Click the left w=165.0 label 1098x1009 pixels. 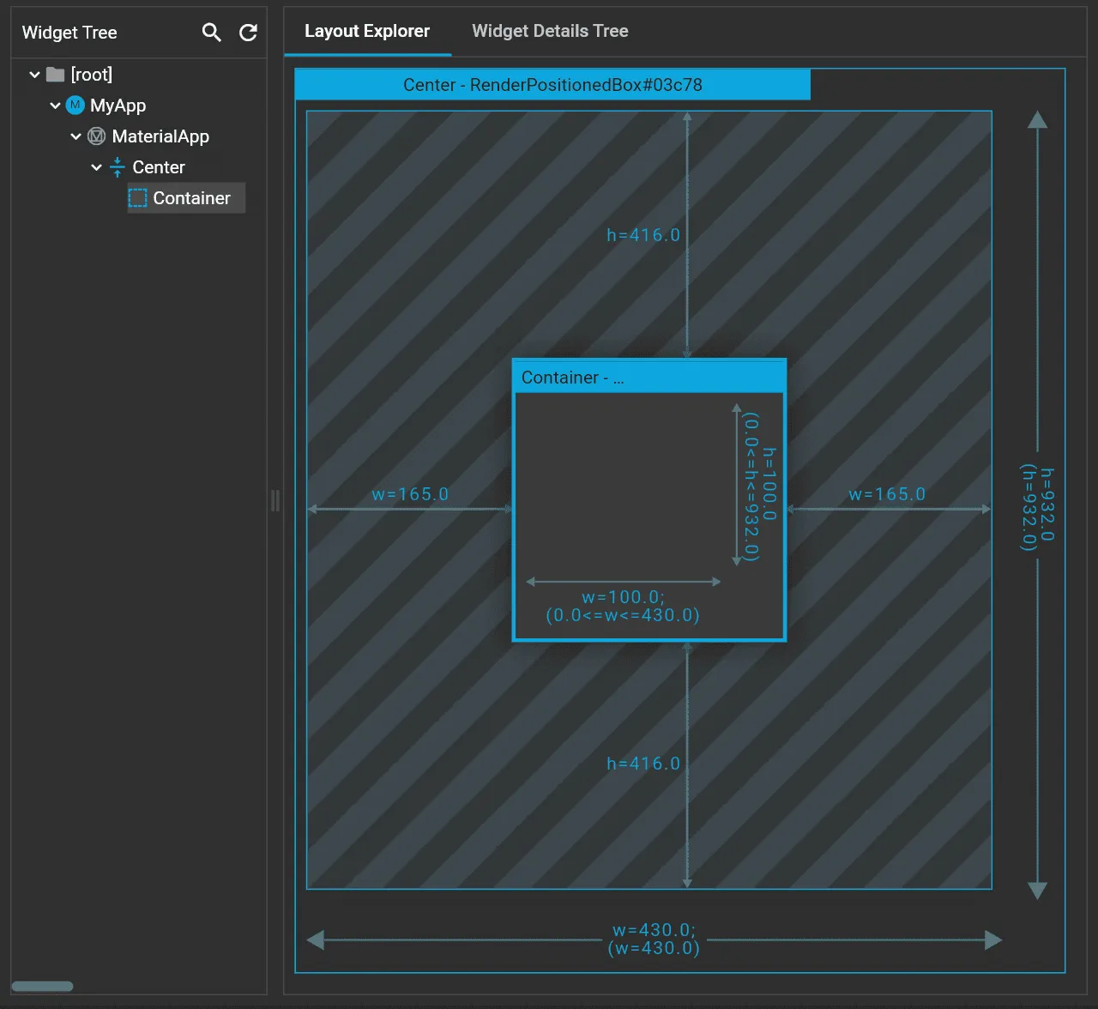pos(410,494)
